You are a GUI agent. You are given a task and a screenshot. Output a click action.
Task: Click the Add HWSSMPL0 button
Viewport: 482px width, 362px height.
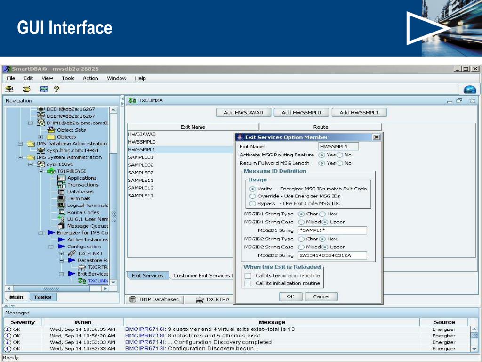click(x=301, y=113)
